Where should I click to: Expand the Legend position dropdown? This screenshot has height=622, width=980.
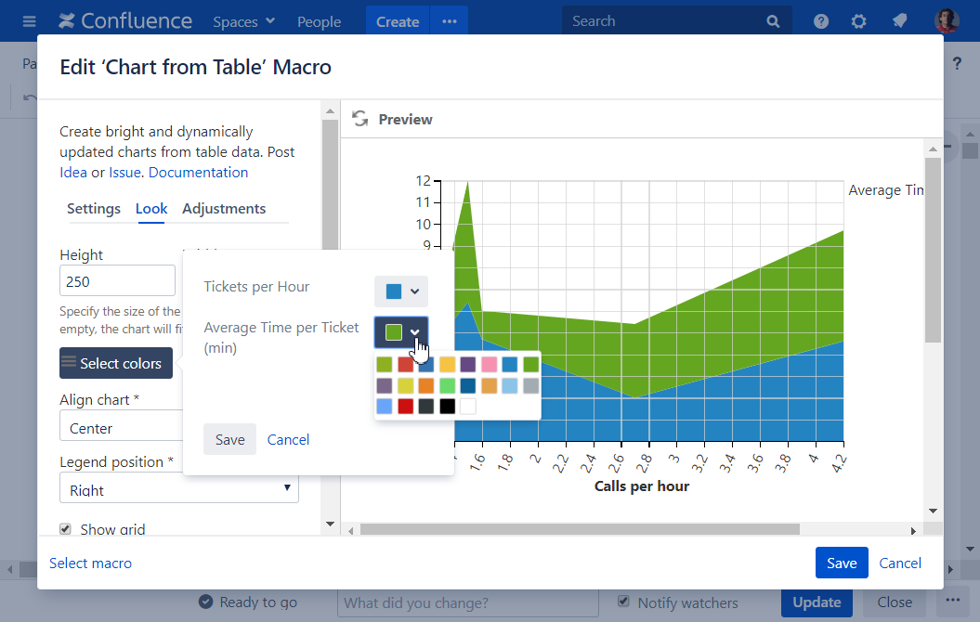pos(179,489)
